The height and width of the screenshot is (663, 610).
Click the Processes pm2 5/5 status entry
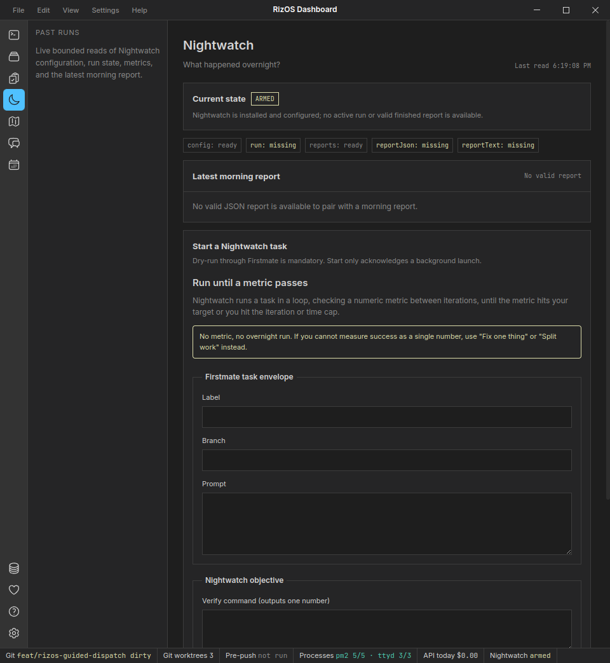point(355,655)
